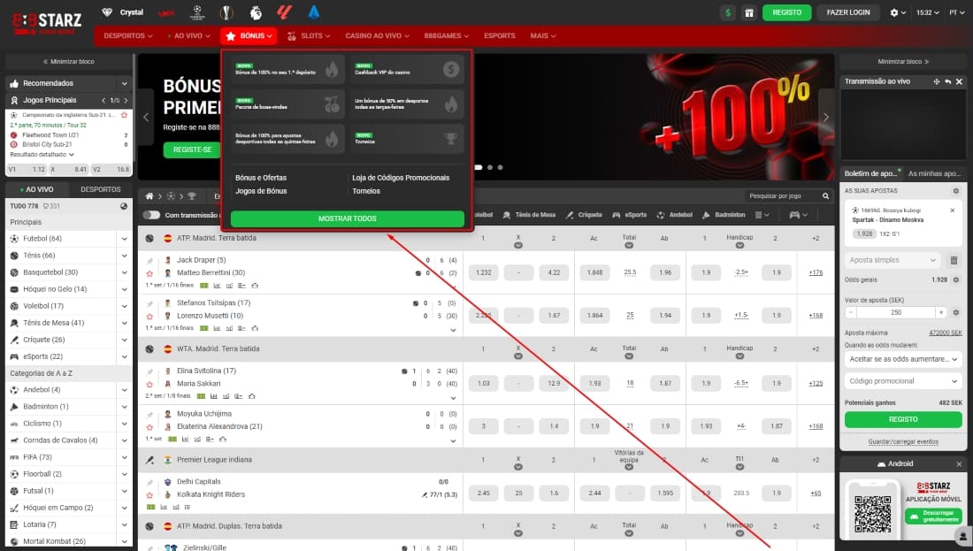This screenshot has width=973, height=551.
Task: Favorite the Svitolina vs Sakkari match star
Action: coord(149,384)
